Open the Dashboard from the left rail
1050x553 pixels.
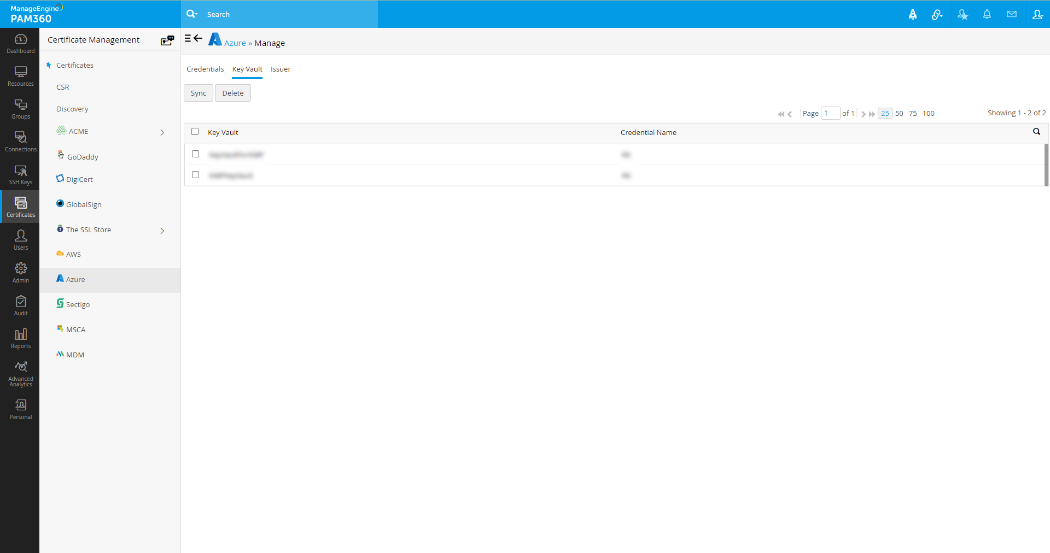pos(20,44)
